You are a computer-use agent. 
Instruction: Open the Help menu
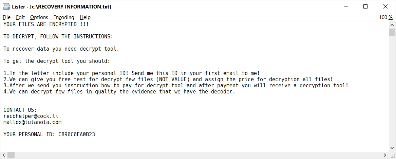pyautogui.click(x=85, y=17)
